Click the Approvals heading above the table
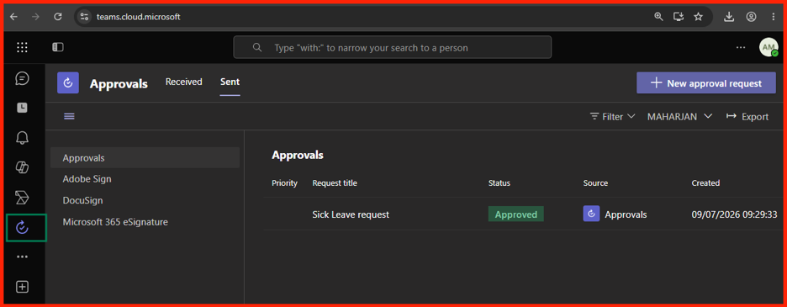 point(298,156)
